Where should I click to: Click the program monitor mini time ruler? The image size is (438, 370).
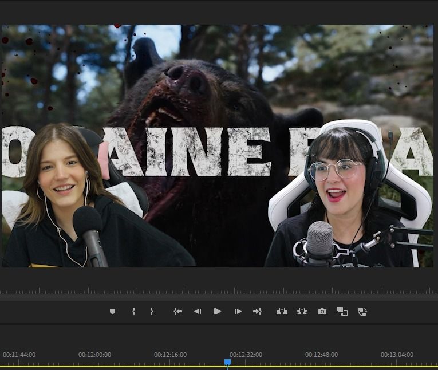tap(219, 291)
